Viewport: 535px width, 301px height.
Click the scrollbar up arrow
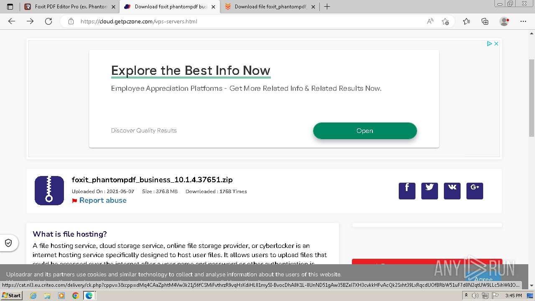coord(532,33)
